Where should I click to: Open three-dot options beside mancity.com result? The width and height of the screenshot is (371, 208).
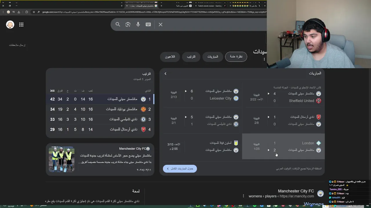pos(243,196)
